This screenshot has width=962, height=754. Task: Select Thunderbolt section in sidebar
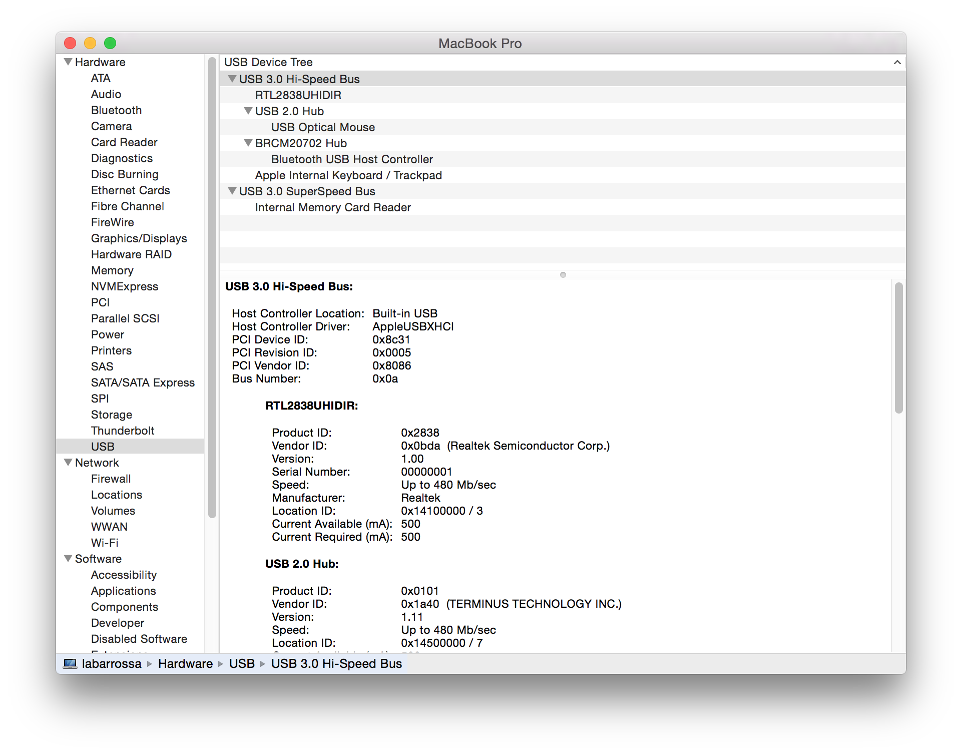coord(120,431)
